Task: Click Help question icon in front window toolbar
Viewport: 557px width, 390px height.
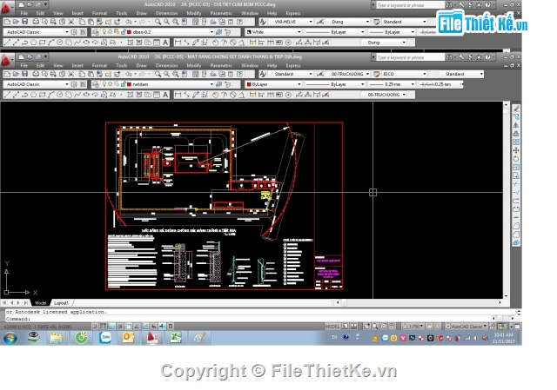Action: click(x=240, y=74)
